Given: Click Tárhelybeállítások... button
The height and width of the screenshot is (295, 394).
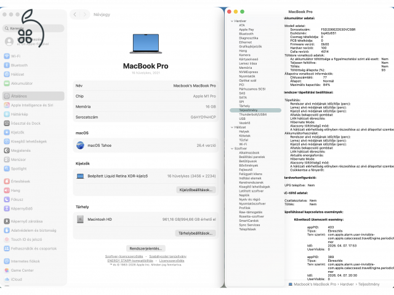Looking at the screenshot, I should (196, 234).
